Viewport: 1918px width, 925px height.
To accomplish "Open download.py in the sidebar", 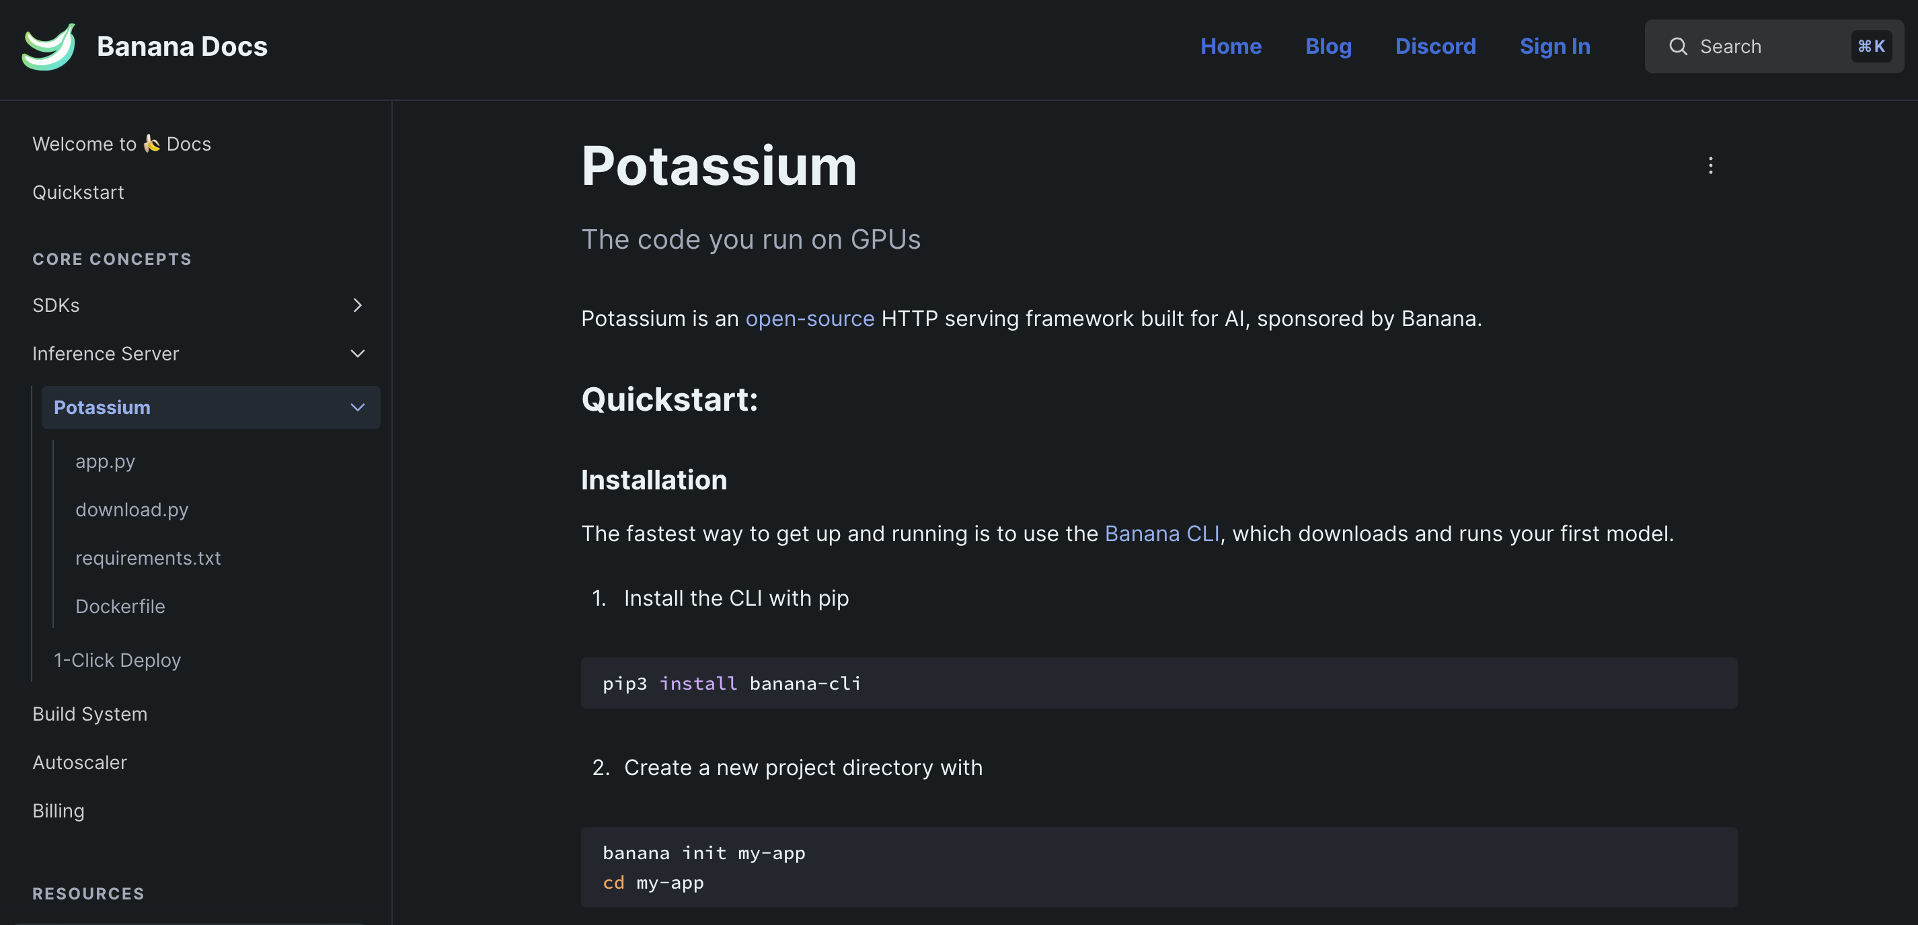I will coord(132,510).
